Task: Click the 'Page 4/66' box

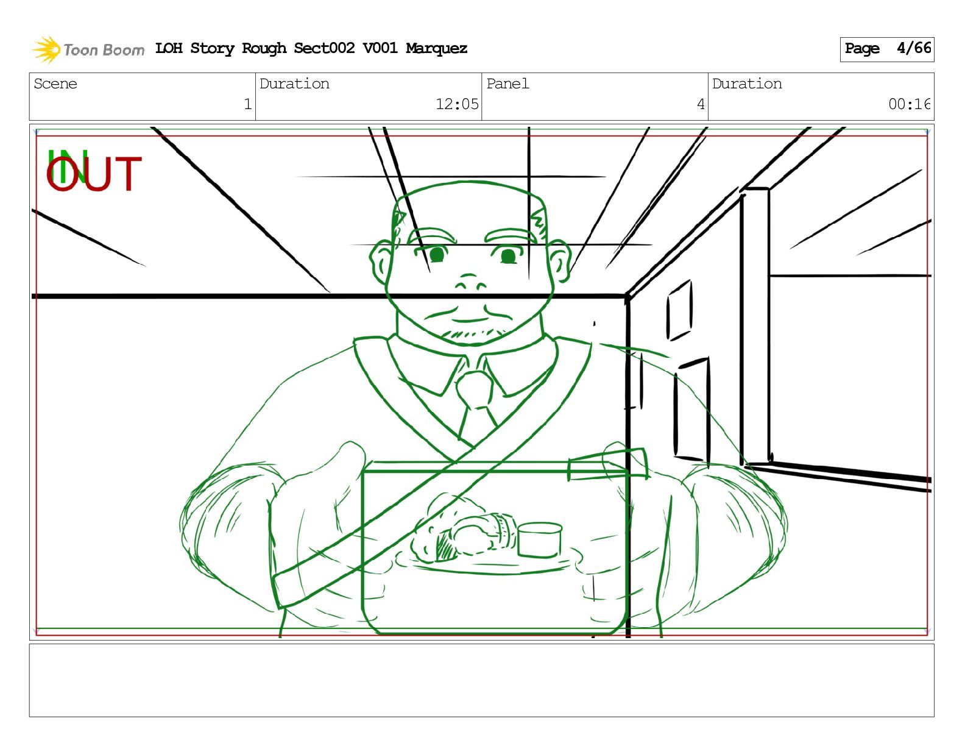Action: pos(887,49)
